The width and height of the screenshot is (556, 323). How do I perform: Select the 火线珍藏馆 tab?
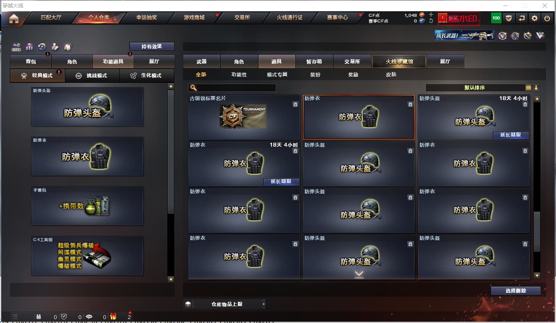[x=399, y=62]
